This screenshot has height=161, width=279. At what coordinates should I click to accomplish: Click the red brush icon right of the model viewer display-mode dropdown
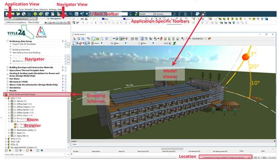pyautogui.click(x=209, y=38)
